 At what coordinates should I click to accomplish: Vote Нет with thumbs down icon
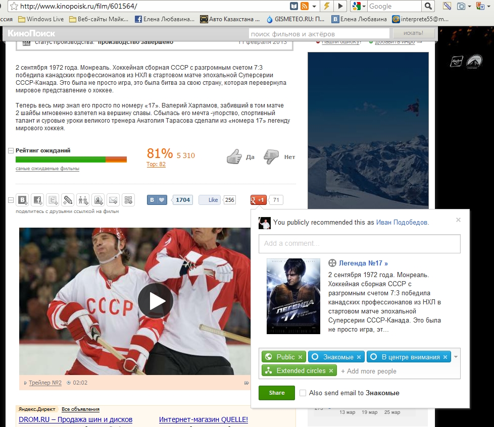coord(271,156)
